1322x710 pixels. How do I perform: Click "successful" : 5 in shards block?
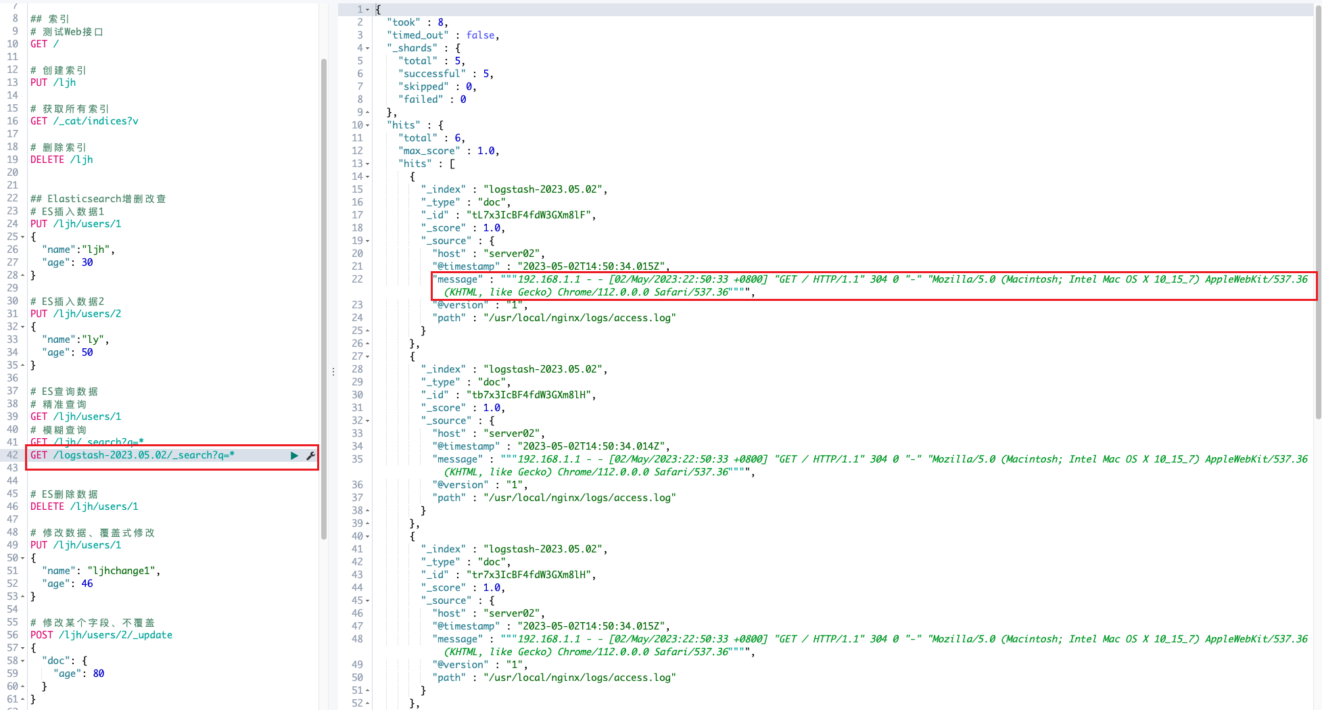(446, 74)
